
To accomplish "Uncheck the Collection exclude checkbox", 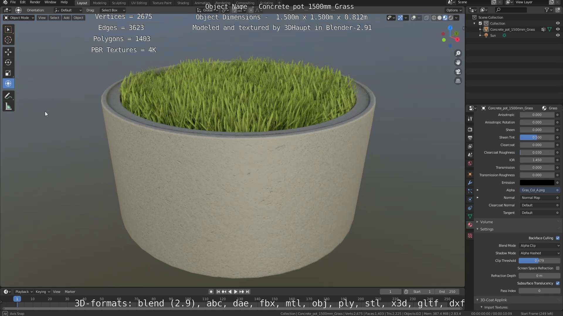I will coord(480,23).
